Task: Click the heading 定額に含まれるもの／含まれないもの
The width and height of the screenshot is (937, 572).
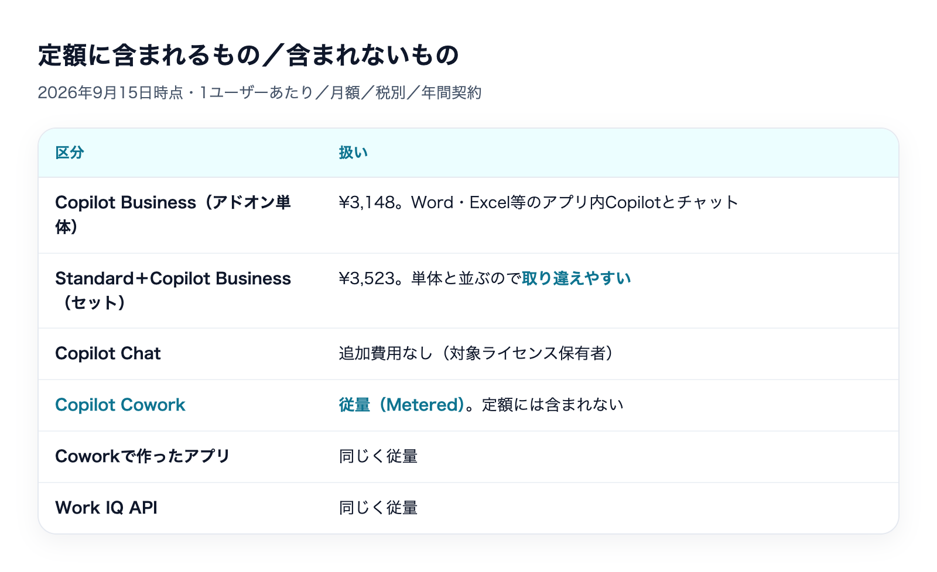Action: [x=249, y=55]
